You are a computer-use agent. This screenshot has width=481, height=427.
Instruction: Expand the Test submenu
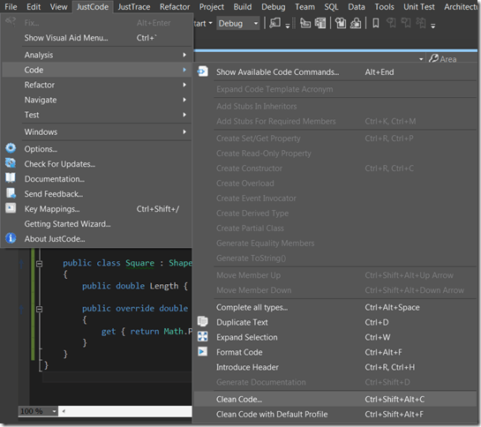97,115
